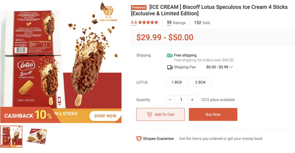The image size is (295, 153).
Task: Click the Preferred seller badge
Action: coord(139,7)
